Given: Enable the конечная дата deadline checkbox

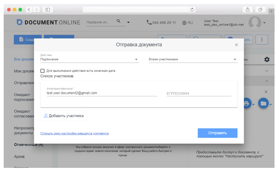Looking at the screenshot, I should pyautogui.click(x=42, y=71).
